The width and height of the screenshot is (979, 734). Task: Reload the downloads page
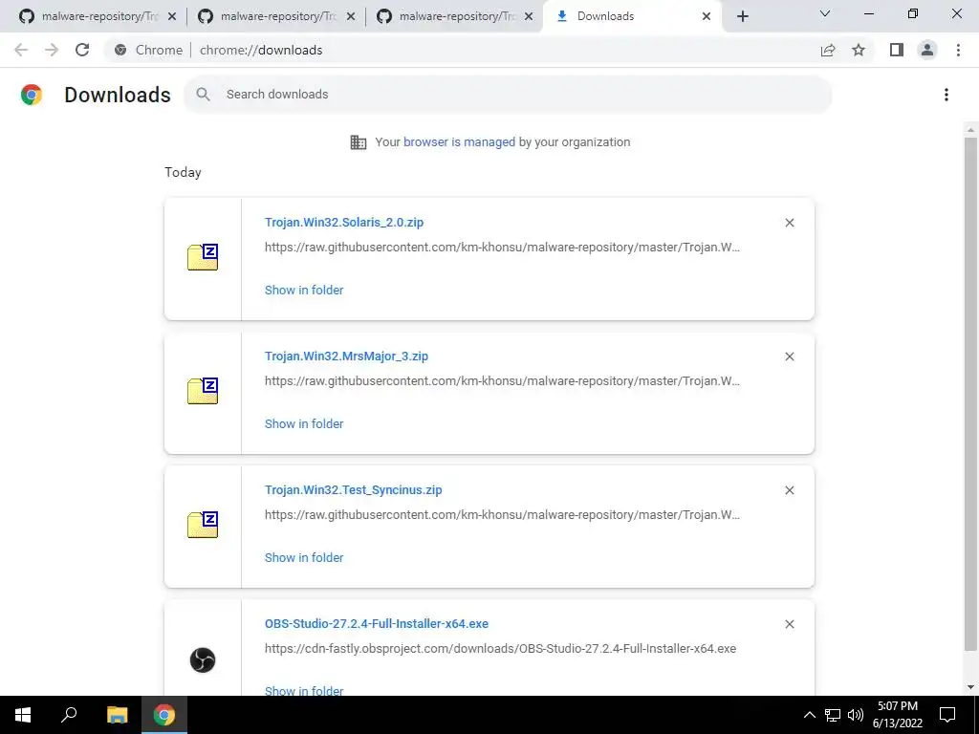(82, 50)
